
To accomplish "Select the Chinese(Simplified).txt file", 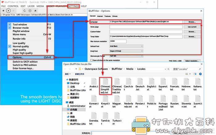I will pyautogui.click(x=106, y=86).
